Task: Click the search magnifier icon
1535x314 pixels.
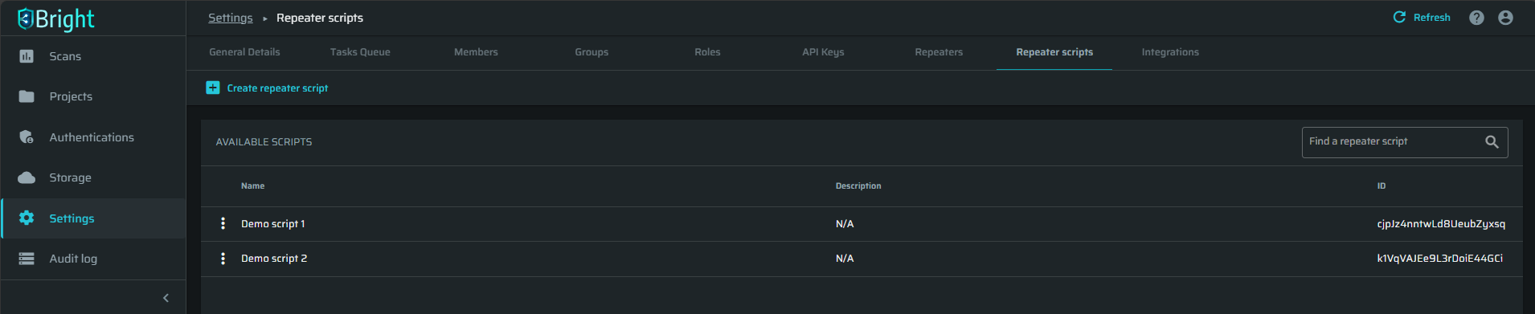Action: 1492,142
